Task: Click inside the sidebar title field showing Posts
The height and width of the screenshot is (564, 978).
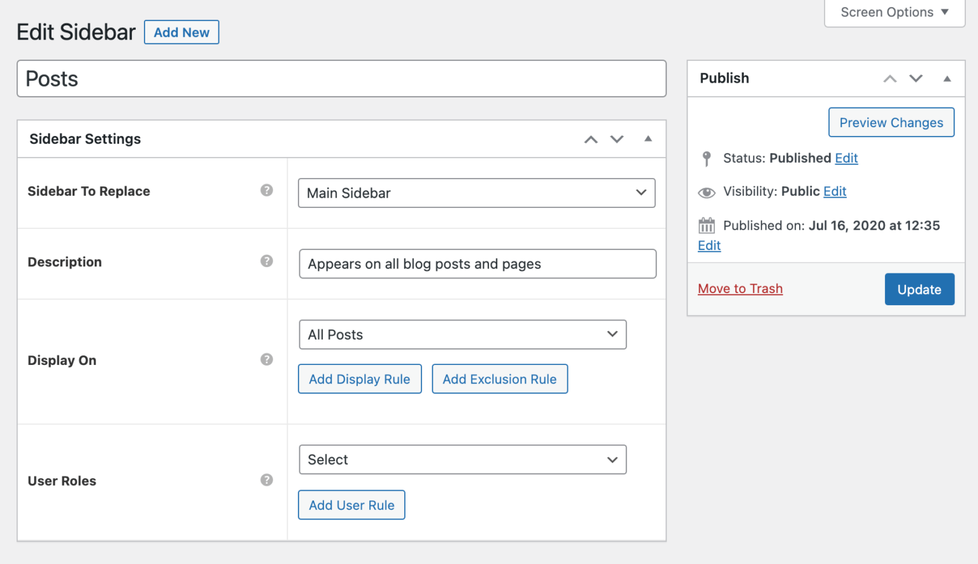Action: pos(342,78)
